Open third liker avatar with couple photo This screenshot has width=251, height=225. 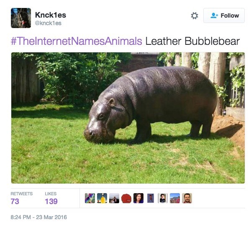pos(114,198)
